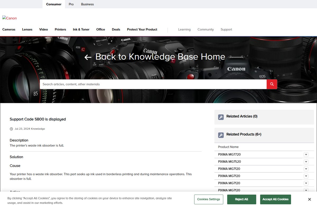
Task: Open the Video menu
Action: 44,29
